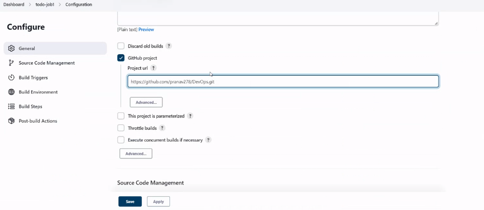Click the [Plain text] label

[x=127, y=30]
